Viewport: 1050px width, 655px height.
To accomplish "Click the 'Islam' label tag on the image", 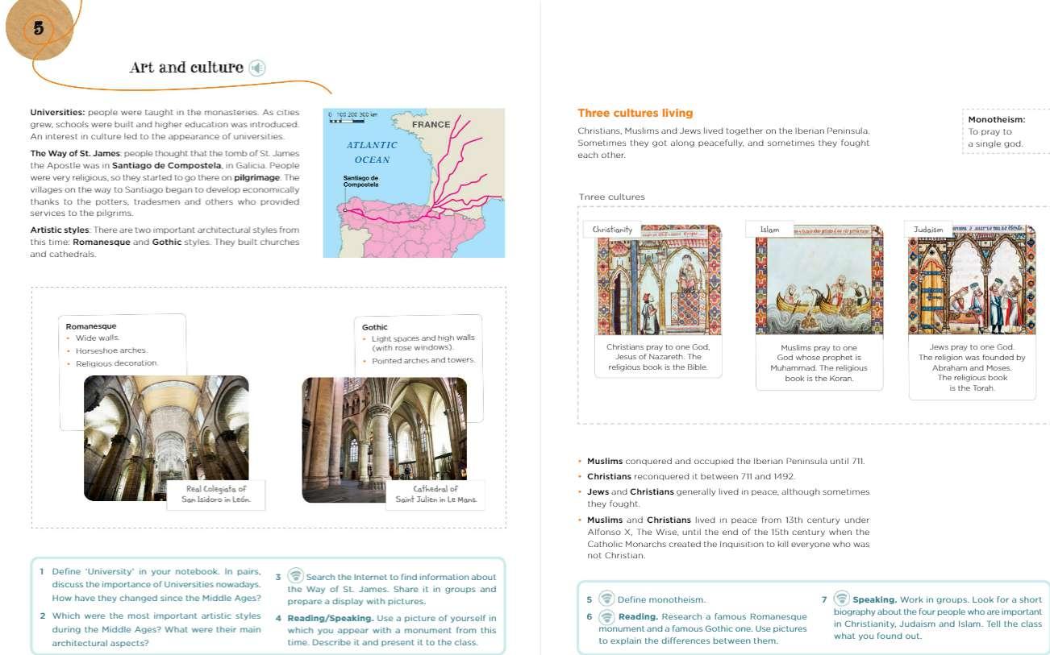I will point(769,230).
